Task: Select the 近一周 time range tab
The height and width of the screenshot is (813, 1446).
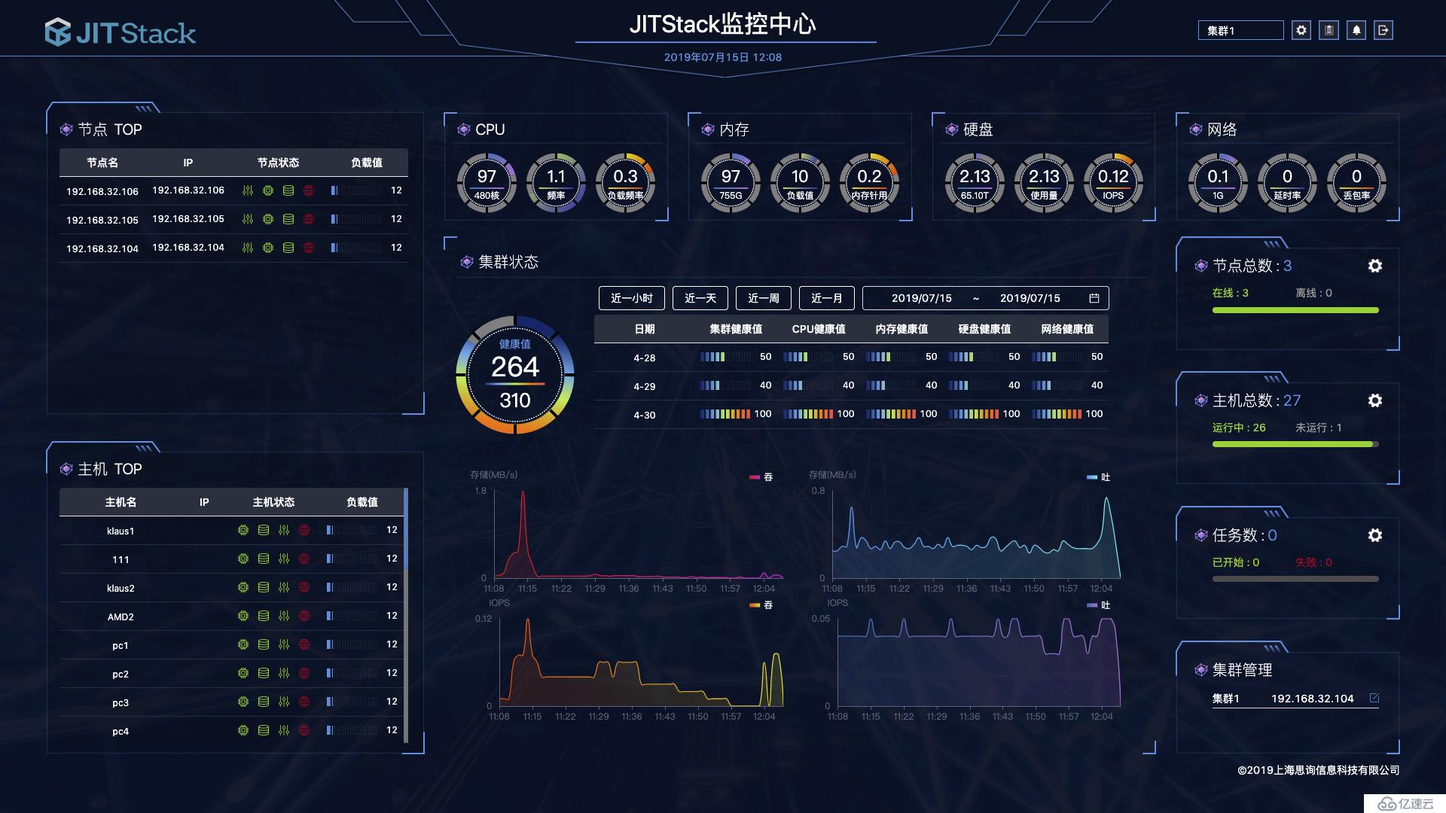Action: pos(763,298)
